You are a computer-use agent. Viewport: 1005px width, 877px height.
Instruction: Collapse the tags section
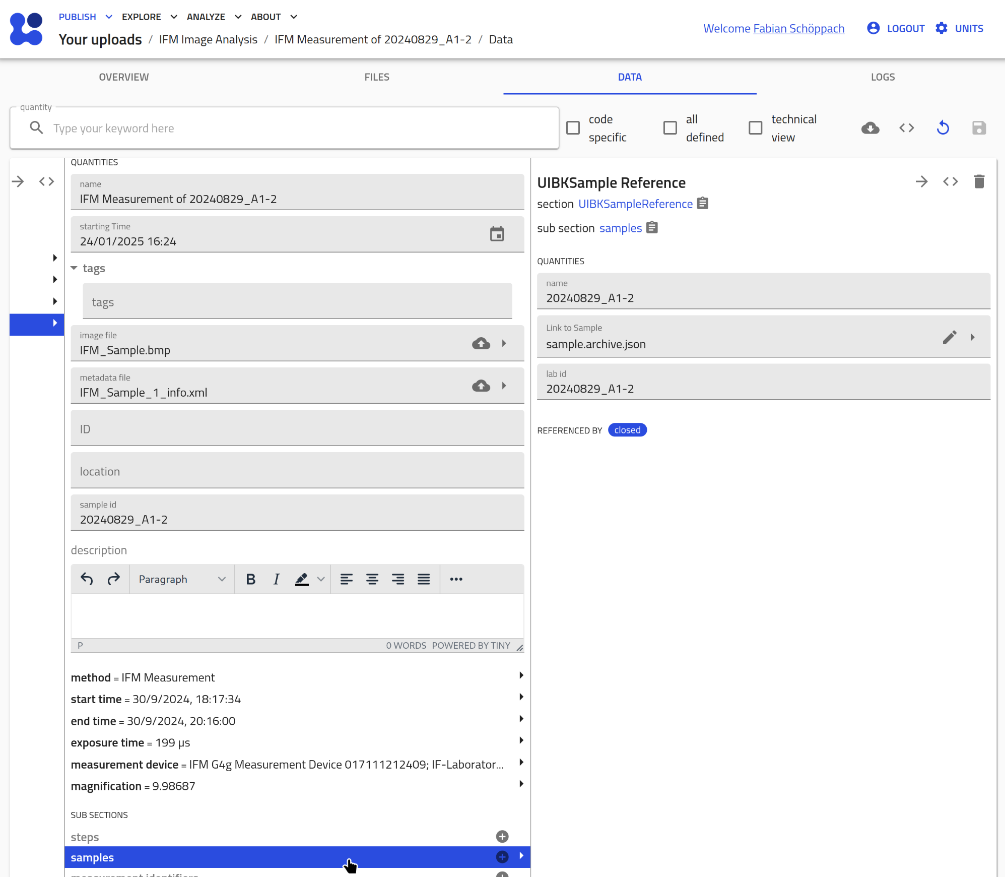(x=74, y=268)
